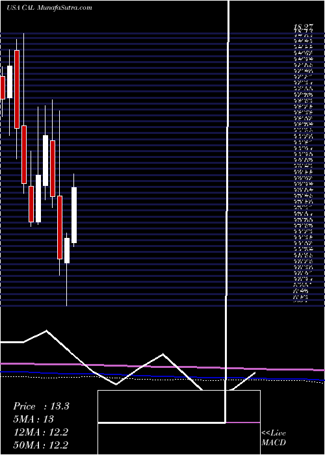The image size is (325, 455).
Task: Click the '12MA : 12.2' value
Action: [x=40, y=432]
